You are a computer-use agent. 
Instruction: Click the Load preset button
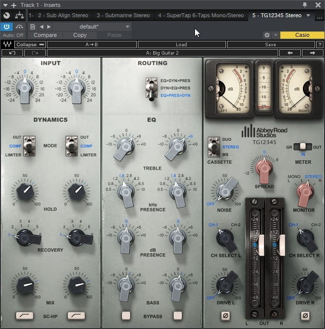coord(182,44)
